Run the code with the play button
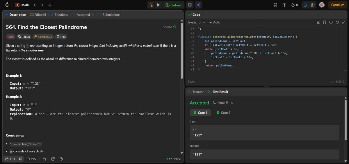 tap(158, 5)
